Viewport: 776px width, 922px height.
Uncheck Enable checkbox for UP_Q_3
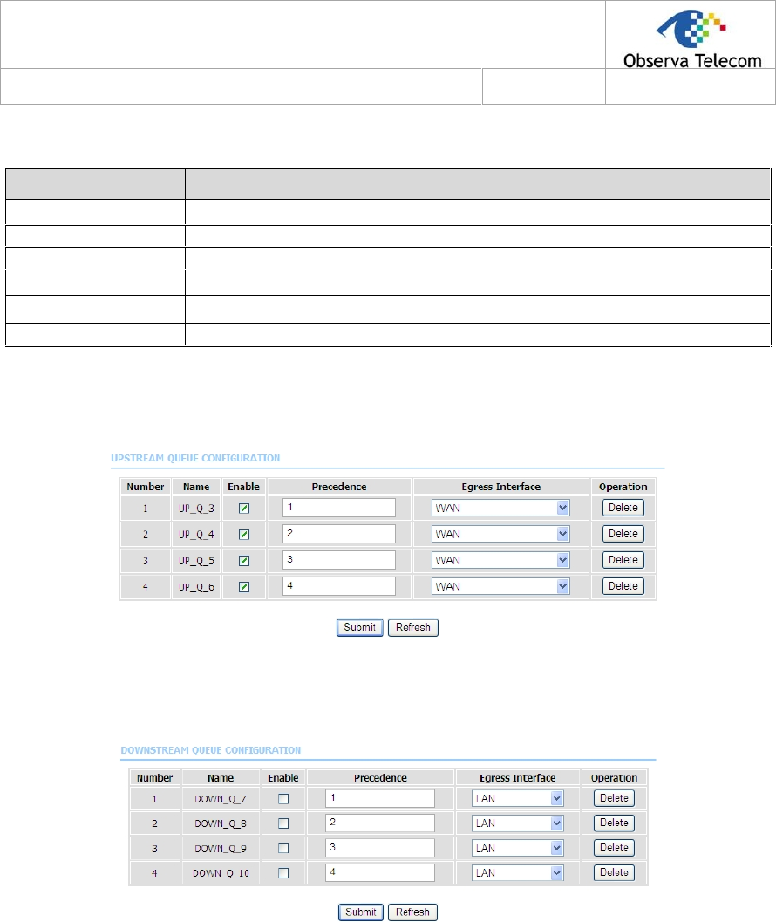coord(244,508)
